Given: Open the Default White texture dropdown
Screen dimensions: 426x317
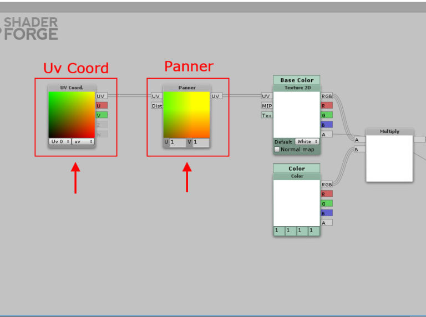Looking at the screenshot, I should click(307, 141).
